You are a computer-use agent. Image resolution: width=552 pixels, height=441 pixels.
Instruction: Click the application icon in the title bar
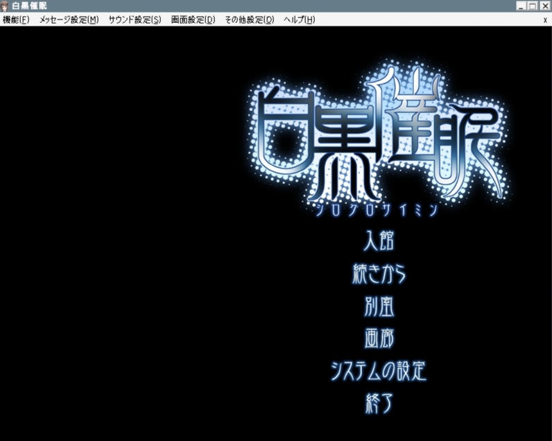pyautogui.click(x=6, y=6)
